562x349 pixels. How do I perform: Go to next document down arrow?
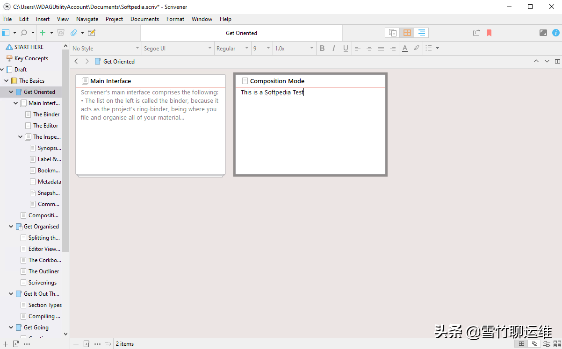(x=547, y=61)
